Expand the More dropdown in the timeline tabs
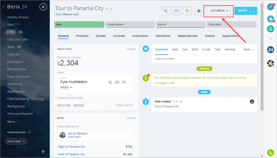The height and width of the screenshot is (158, 277). pyautogui.click(x=249, y=49)
